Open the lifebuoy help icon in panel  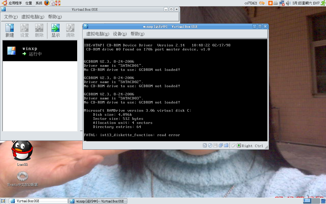(58, 3)
